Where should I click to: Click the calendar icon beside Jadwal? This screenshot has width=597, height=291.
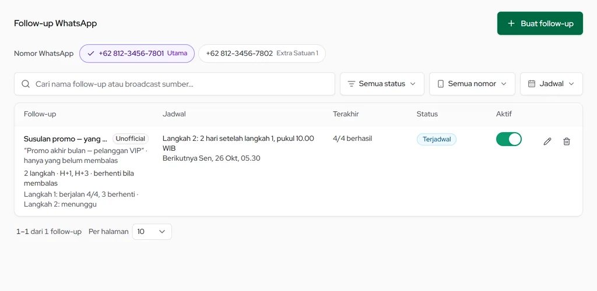532,84
